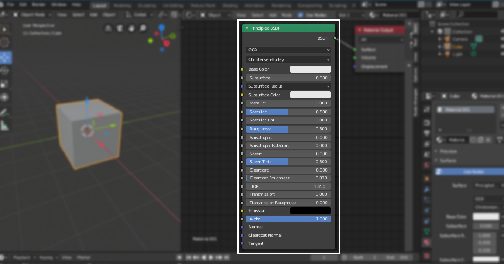
Task: Toggle the Use Nodes checkbox in header
Action: click(x=300, y=15)
